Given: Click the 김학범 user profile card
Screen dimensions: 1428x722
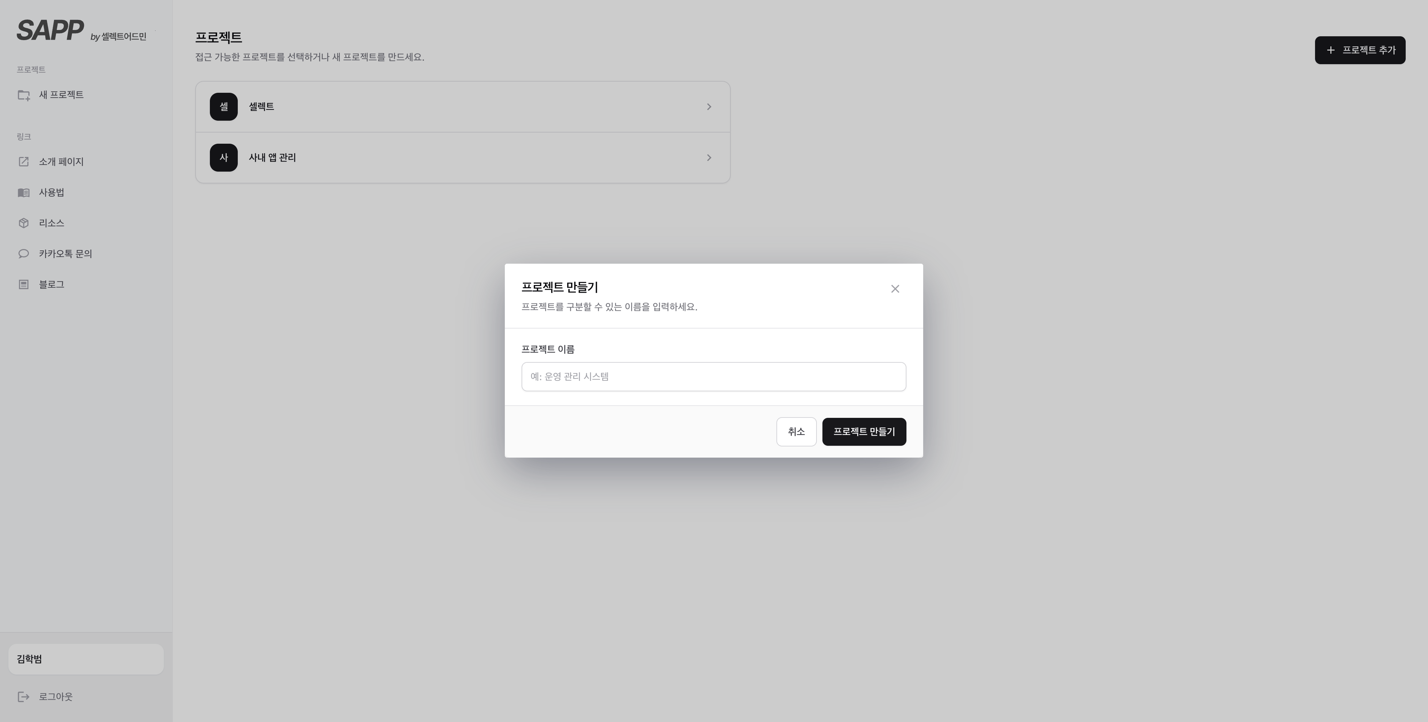Looking at the screenshot, I should 86,659.
